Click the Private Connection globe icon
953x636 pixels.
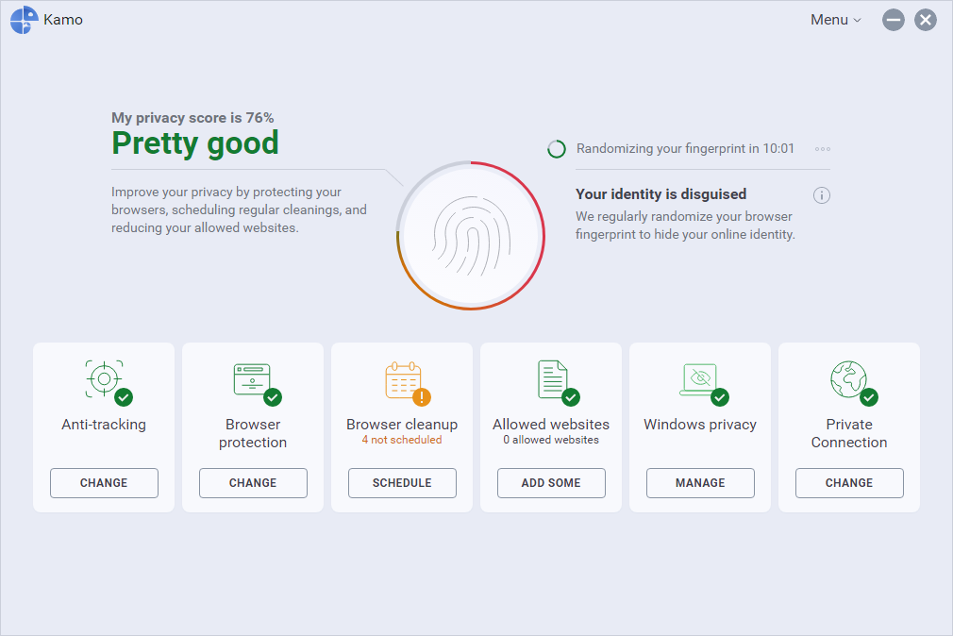click(x=848, y=378)
